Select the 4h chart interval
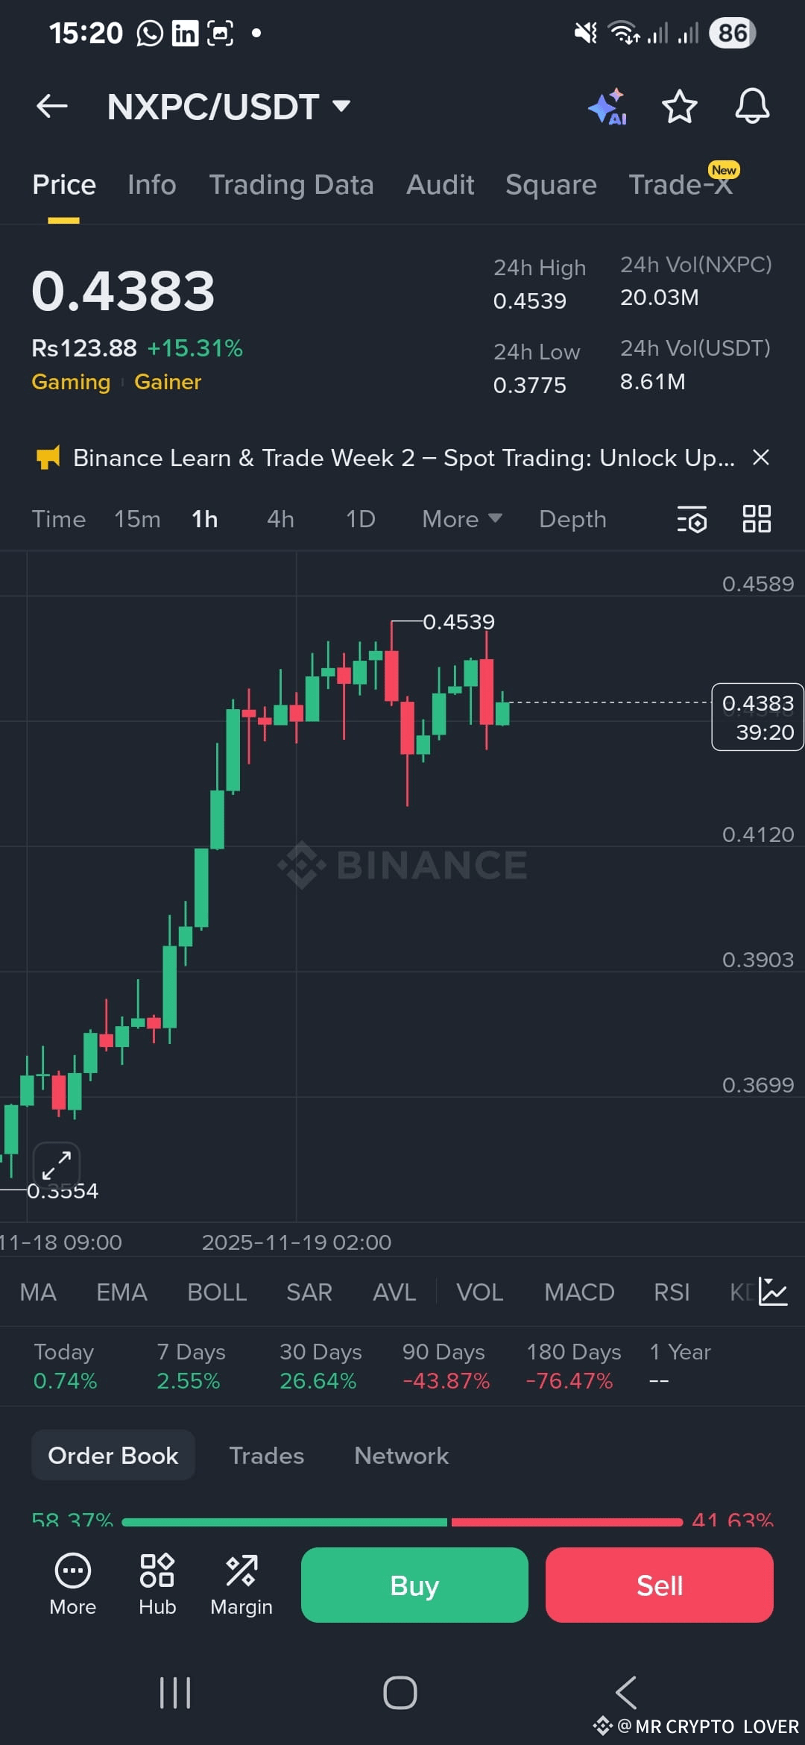Screen dimensions: 805x1745 point(280,519)
